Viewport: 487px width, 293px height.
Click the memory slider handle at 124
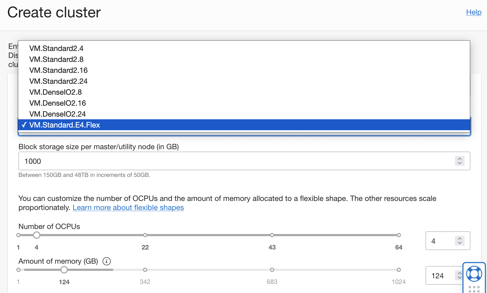[64, 270]
